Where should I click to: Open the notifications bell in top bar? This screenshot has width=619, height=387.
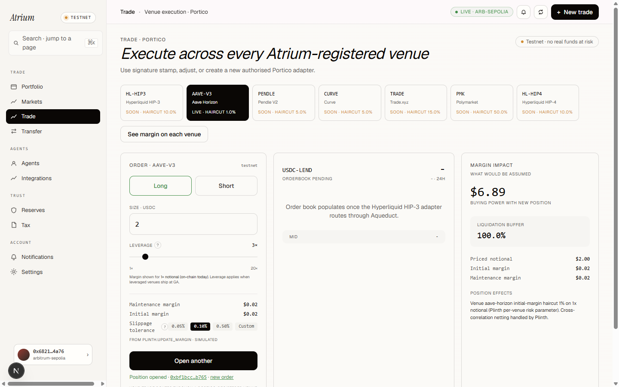point(524,12)
